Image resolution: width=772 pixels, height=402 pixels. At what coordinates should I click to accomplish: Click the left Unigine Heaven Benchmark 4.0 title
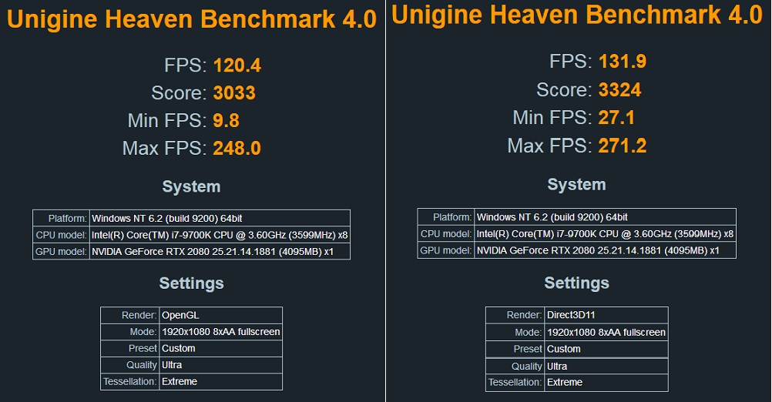point(192,20)
